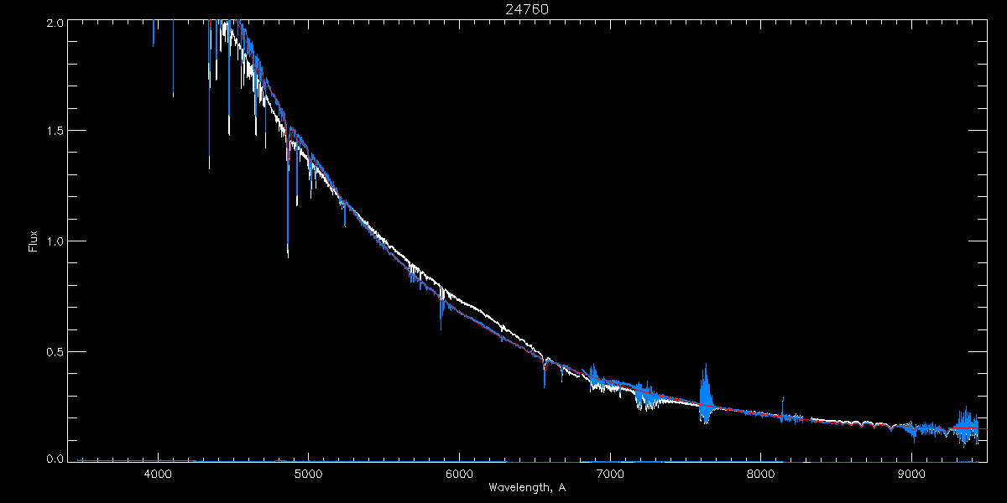The height and width of the screenshot is (503, 1007).
Task: Click the 2.0 flux tick label
Action: tap(54, 23)
